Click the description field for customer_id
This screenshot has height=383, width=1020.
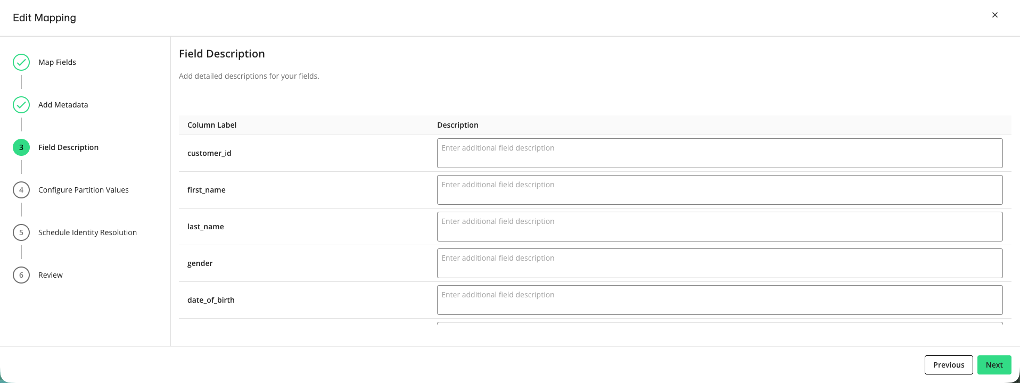pyautogui.click(x=720, y=153)
